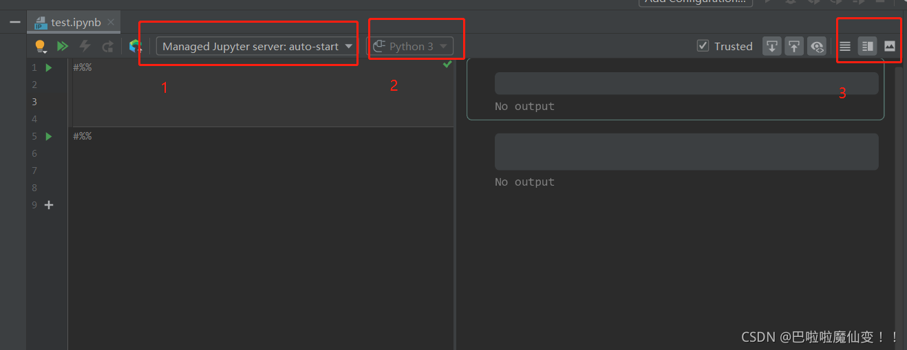Run the first cell with green arrow
This screenshot has height=350, width=907.
pos(49,67)
